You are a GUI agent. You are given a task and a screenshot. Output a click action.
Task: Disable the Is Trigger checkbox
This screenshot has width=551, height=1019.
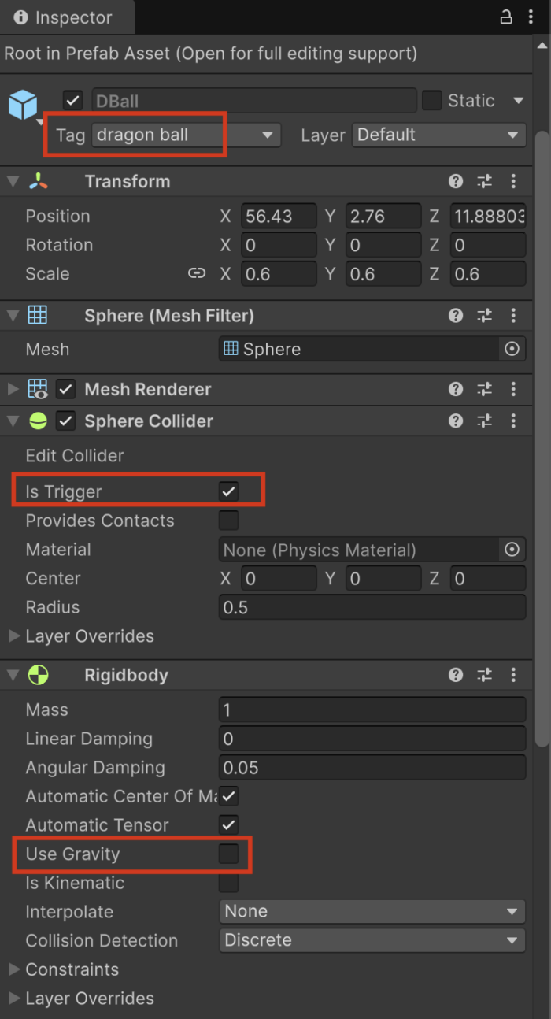point(228,491)
